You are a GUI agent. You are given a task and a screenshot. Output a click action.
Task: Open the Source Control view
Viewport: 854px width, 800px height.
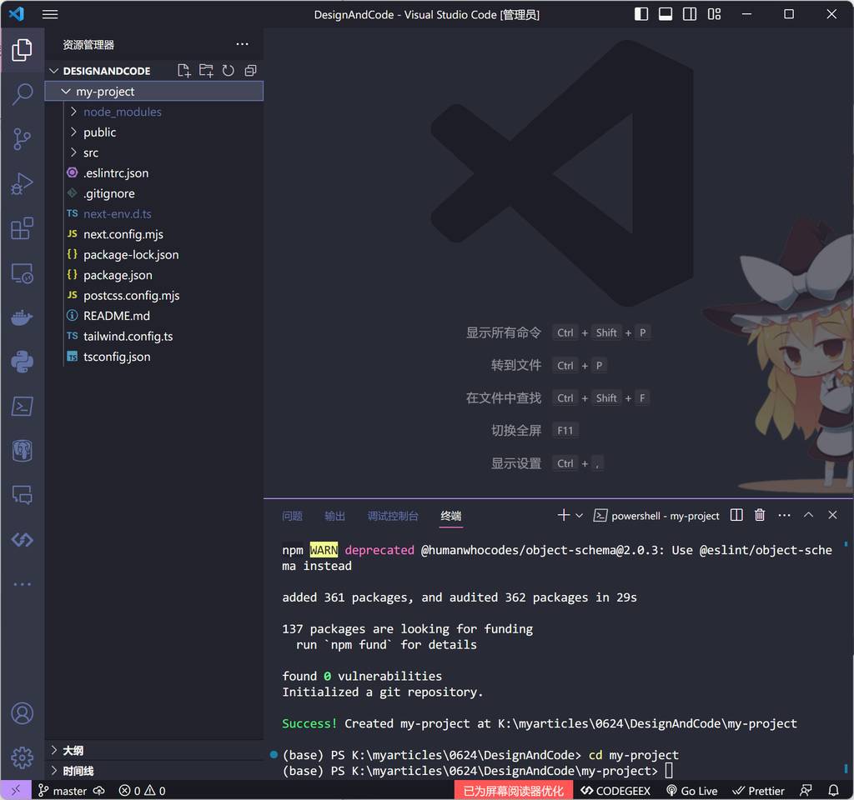23,139
